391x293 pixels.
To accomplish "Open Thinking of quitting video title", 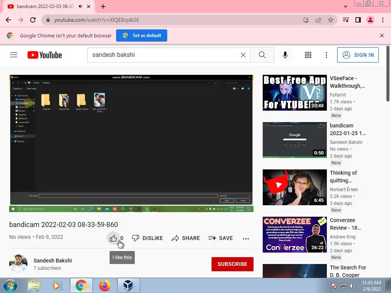I will coord(343,177).
